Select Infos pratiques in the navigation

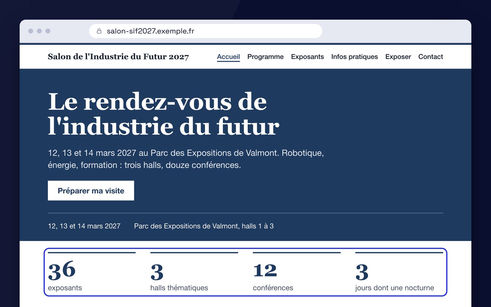click(x=354, y=57)
